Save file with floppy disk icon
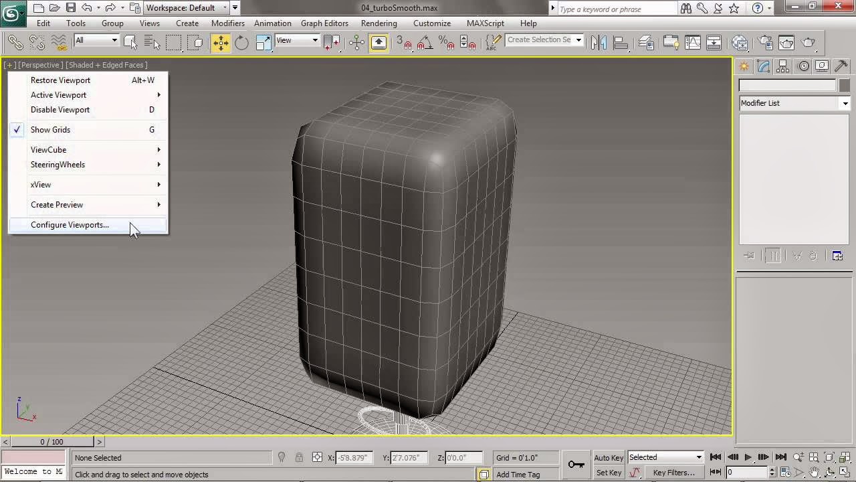856x482 pixels. tap(71, 8)
